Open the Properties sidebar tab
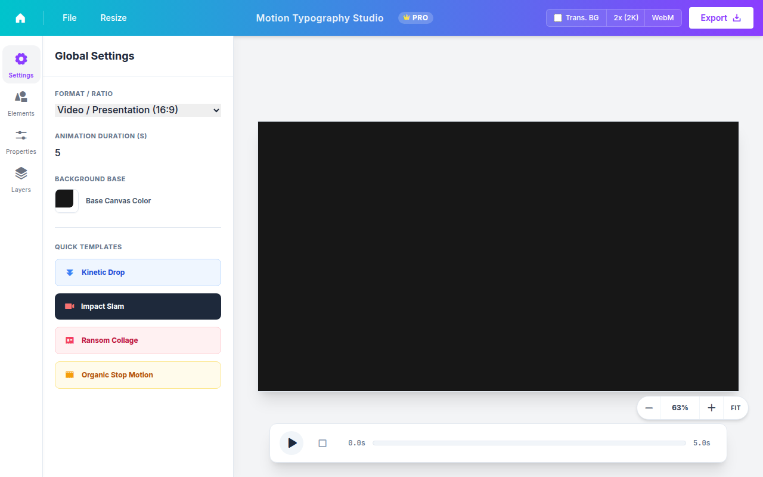The height and width of the screenshot is (477, 763). (x=21, y=141)
